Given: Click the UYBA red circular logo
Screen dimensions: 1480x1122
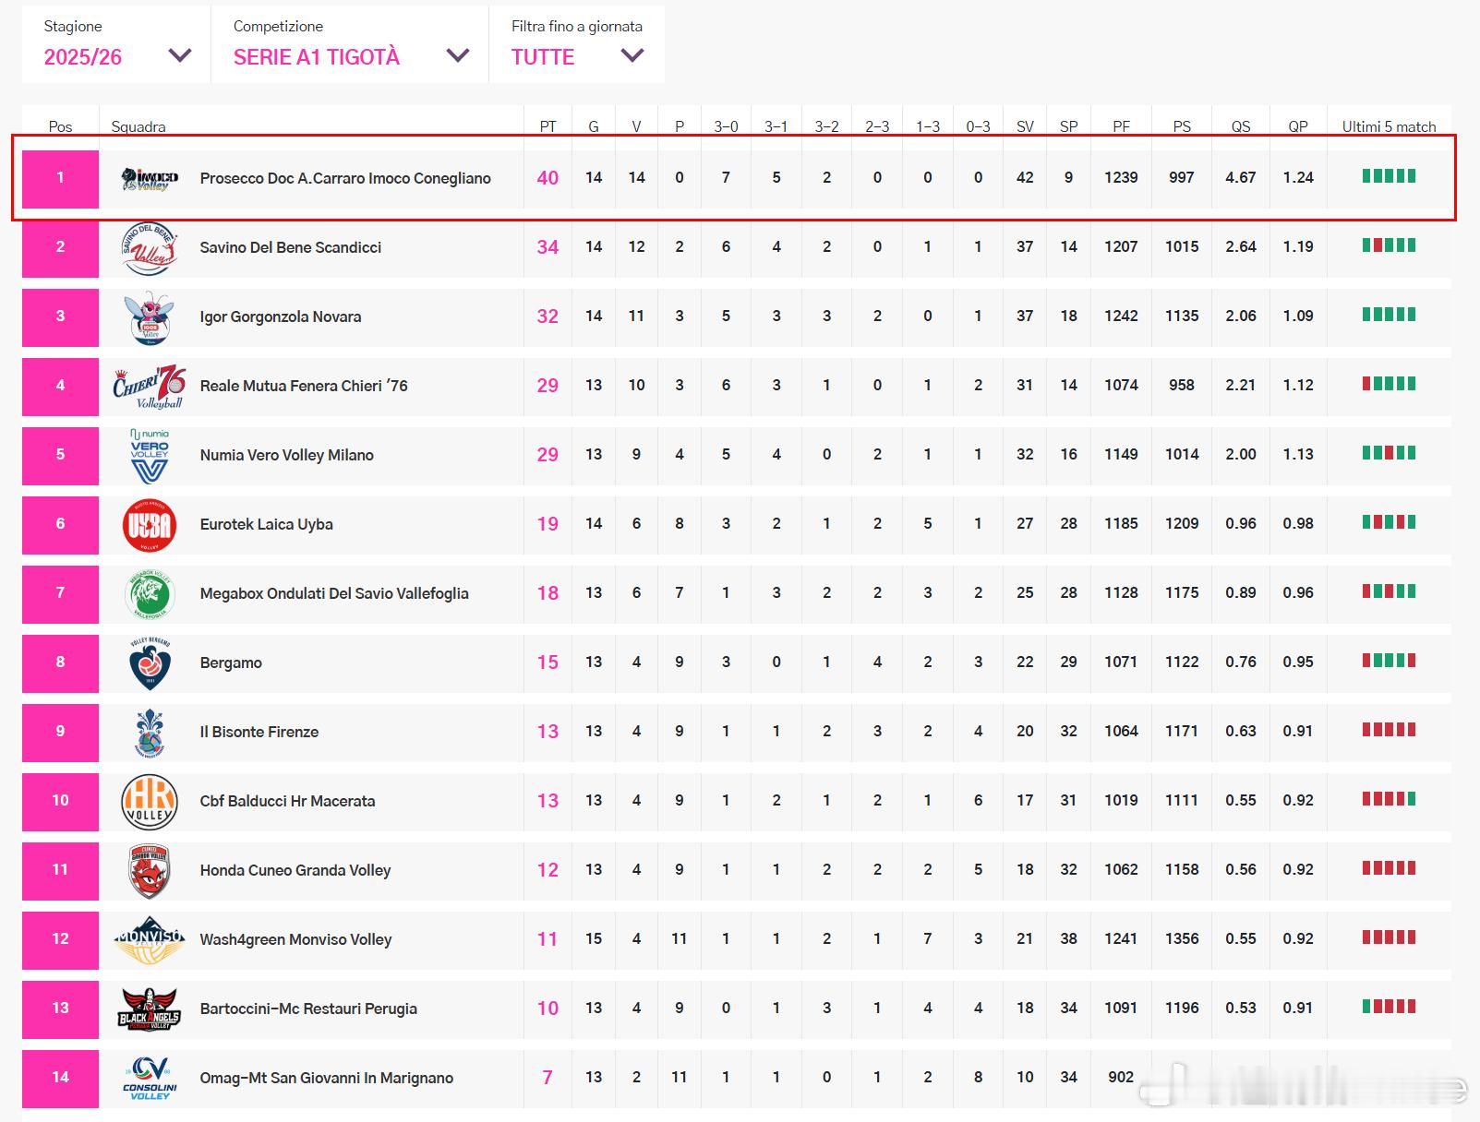Looking at the screenshot, I should coord(150,524).
